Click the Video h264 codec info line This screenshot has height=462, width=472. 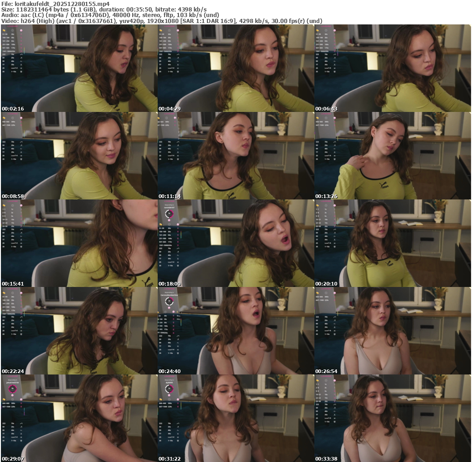point(161,21)
